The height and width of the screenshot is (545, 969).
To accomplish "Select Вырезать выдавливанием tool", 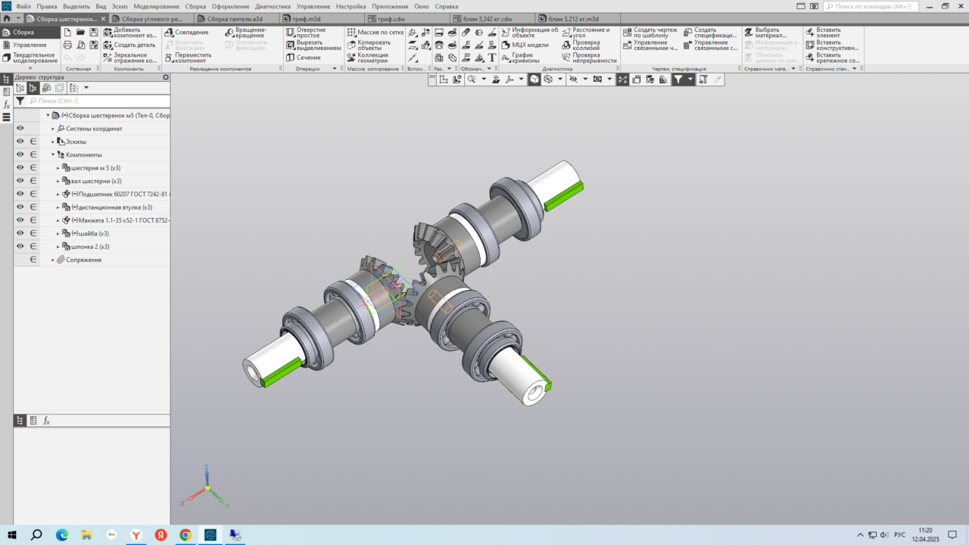I will pyautogui.click(x=313, y=45).
